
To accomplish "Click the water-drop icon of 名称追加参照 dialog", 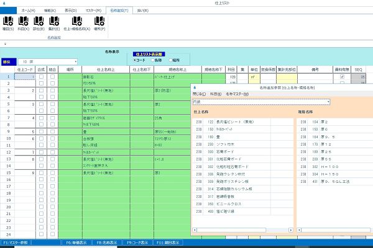I will coord(195,87).
